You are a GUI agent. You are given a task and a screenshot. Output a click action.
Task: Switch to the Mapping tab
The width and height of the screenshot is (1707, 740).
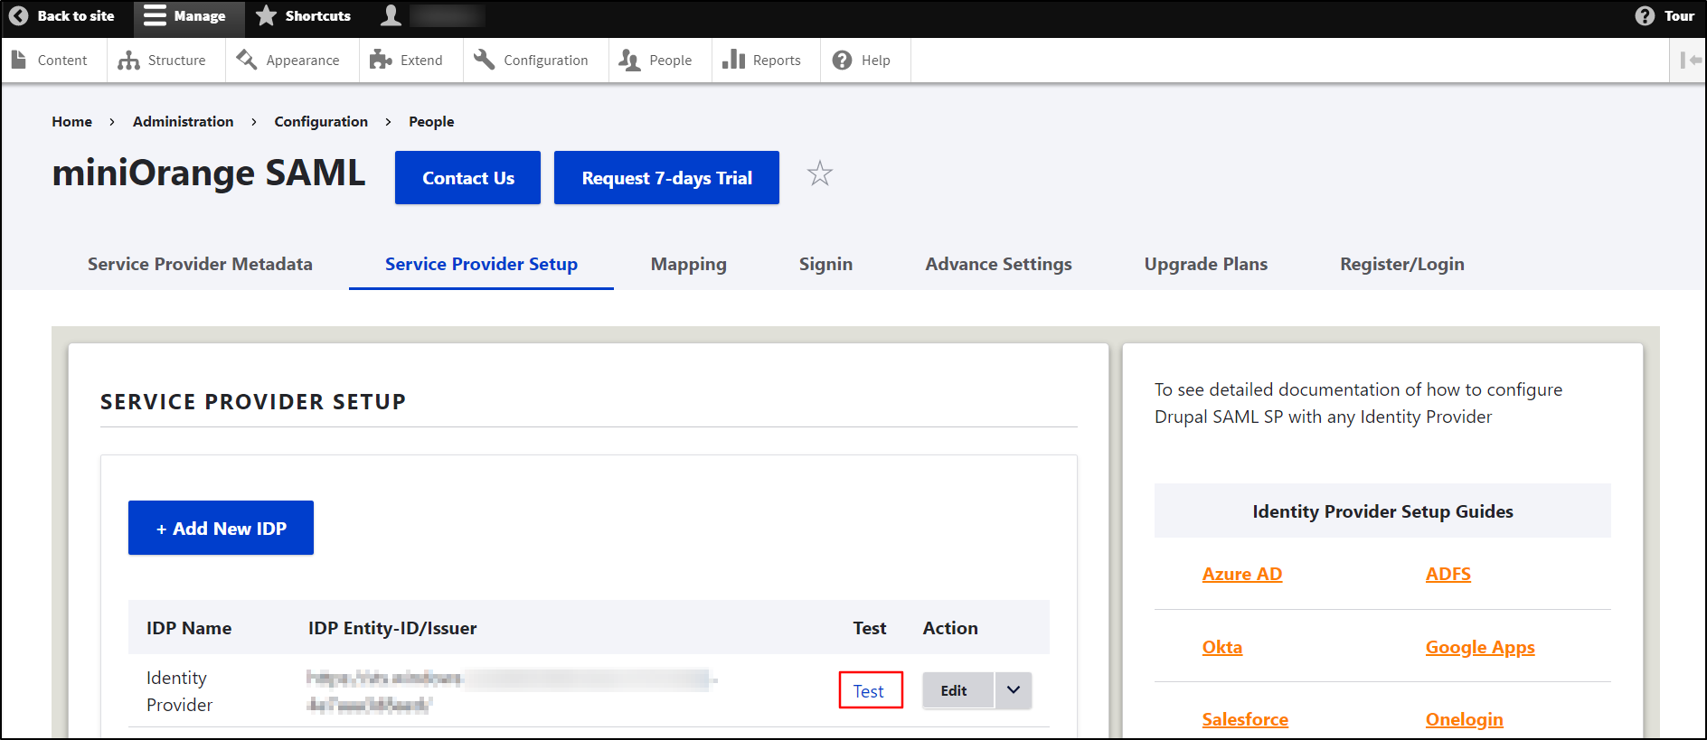click(x=688, y=264)
